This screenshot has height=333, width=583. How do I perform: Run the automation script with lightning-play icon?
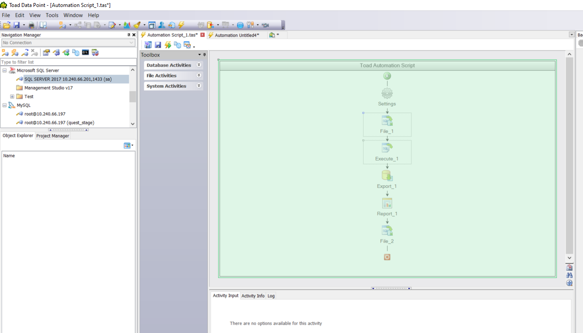[x=168, y=45]
